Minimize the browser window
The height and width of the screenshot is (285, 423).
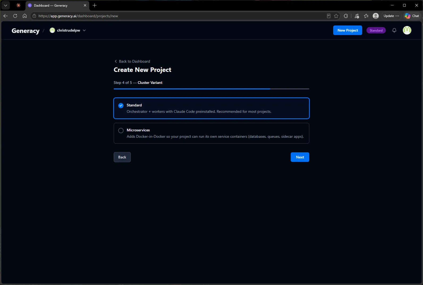[392, 5]
